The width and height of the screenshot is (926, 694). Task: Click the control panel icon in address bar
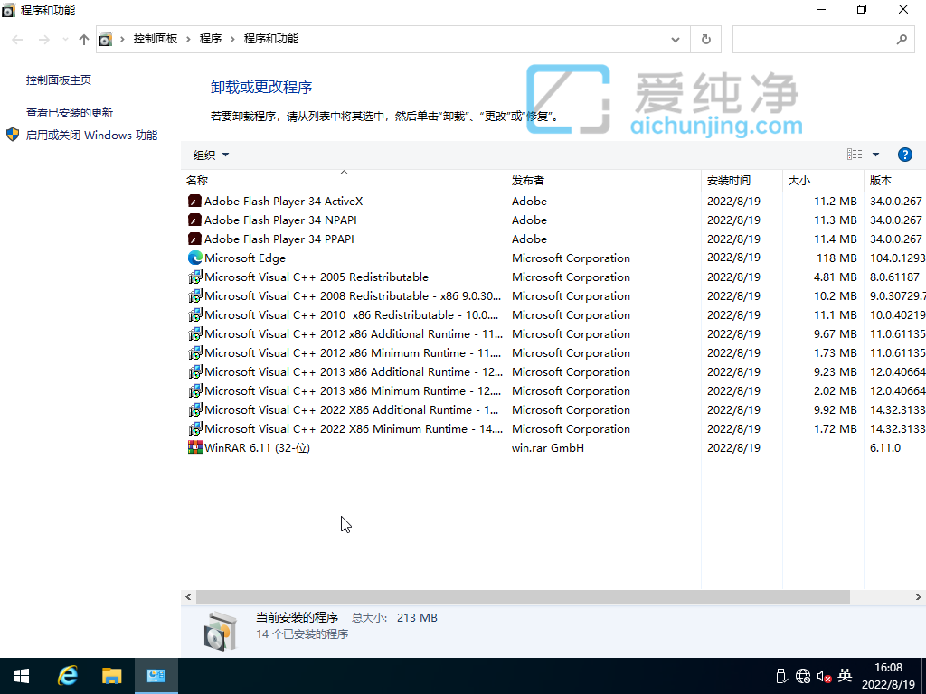105,40
